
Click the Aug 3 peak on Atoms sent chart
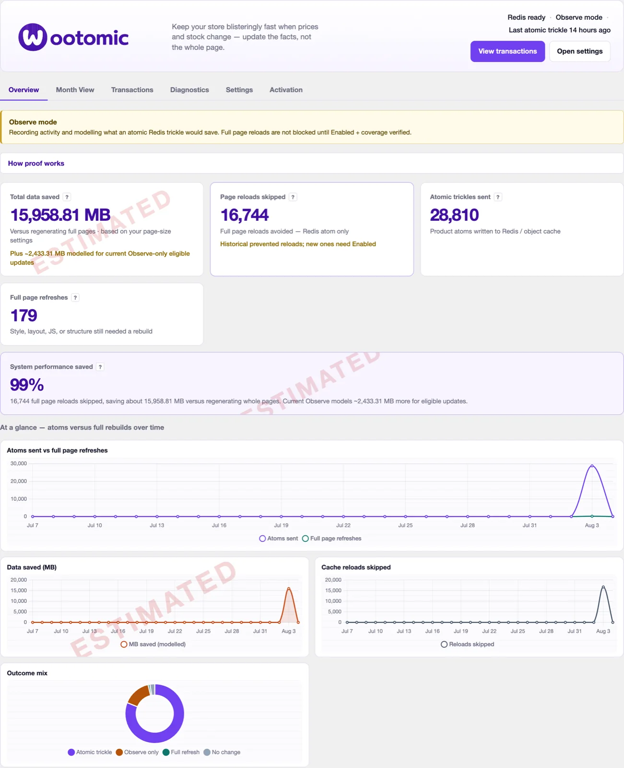(x=592, y=466)
